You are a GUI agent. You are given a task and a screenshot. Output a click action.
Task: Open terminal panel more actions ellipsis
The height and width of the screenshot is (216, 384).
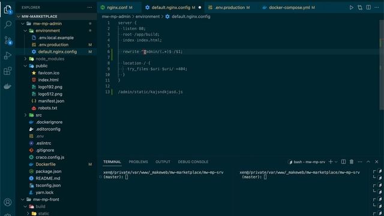[x=360, y=161]
